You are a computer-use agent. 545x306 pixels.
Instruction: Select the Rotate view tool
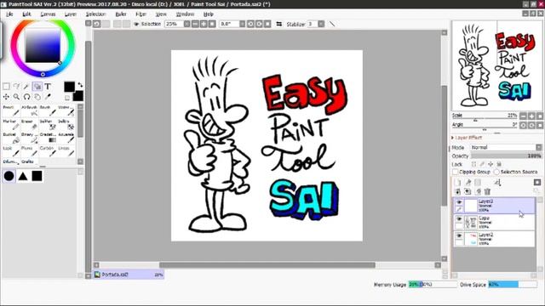pos(26,96)
